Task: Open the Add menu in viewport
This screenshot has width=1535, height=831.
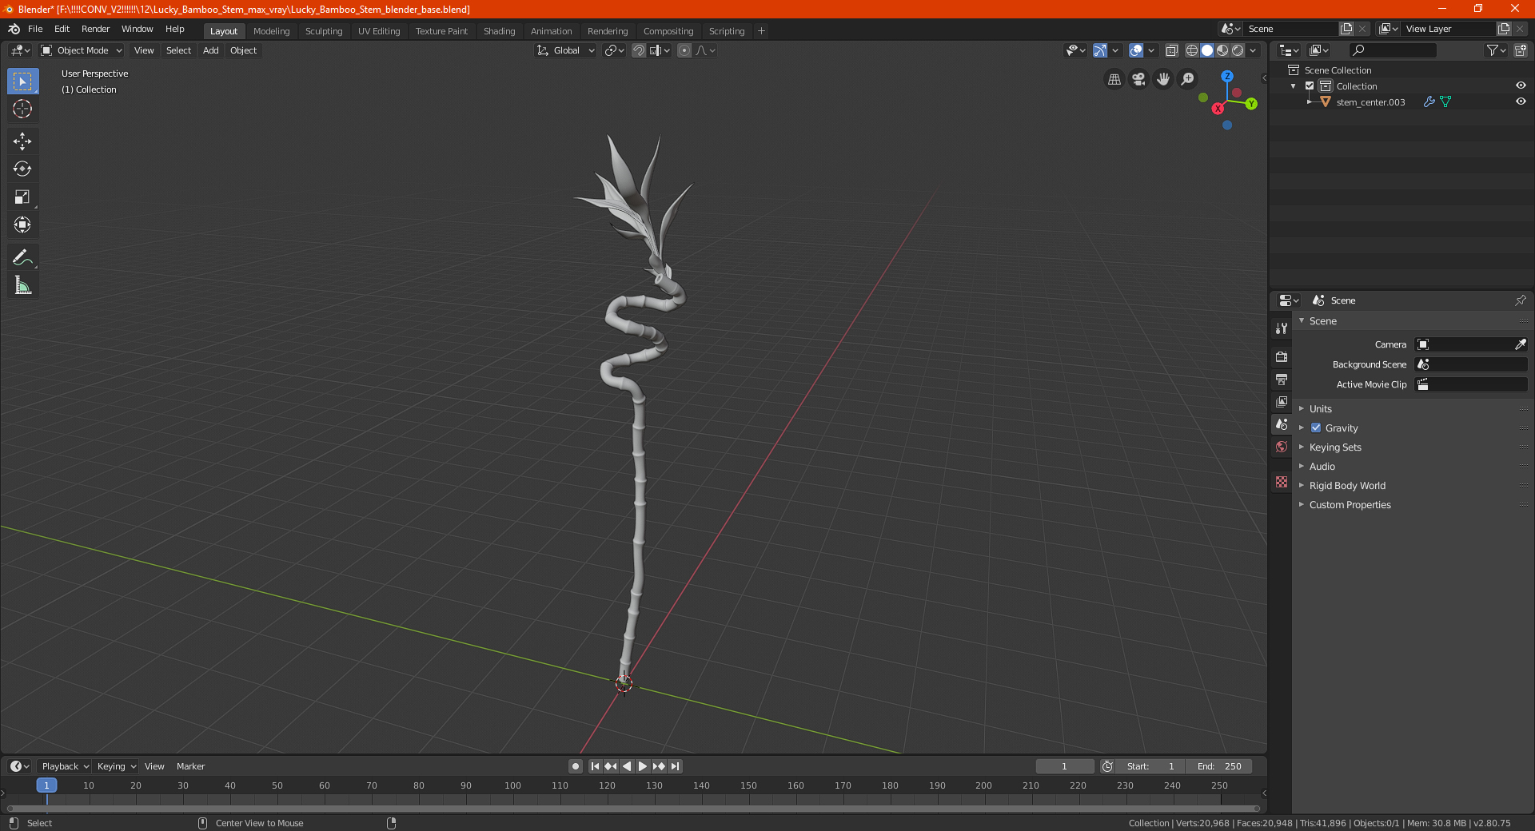Action: coord(210,50)
